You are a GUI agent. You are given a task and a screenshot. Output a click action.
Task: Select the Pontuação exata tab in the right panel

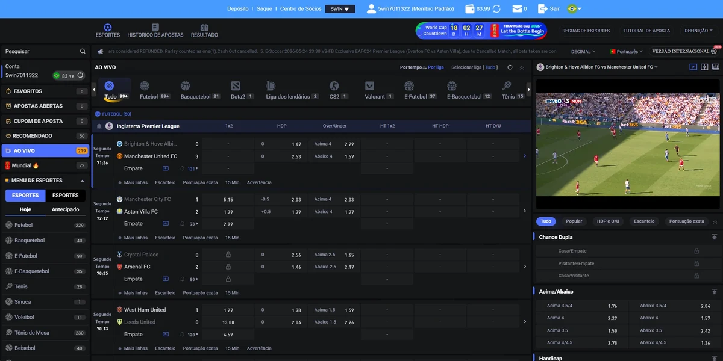[x=687, y=221]
